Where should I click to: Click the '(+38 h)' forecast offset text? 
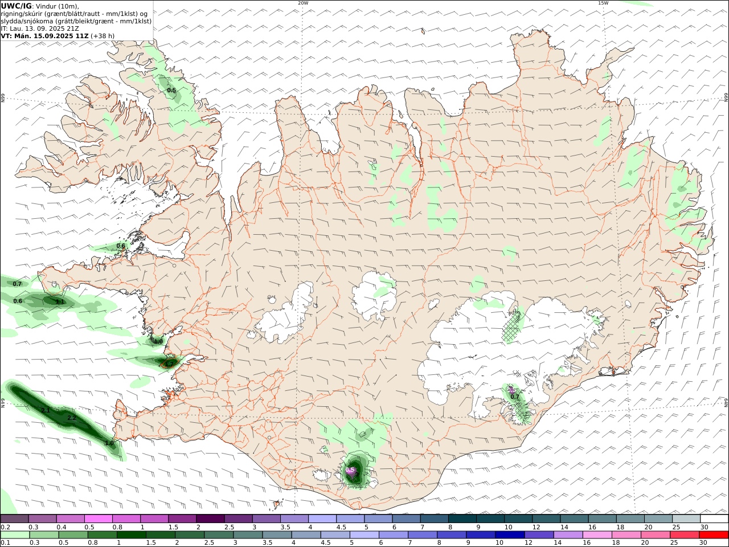pos(103,35)
